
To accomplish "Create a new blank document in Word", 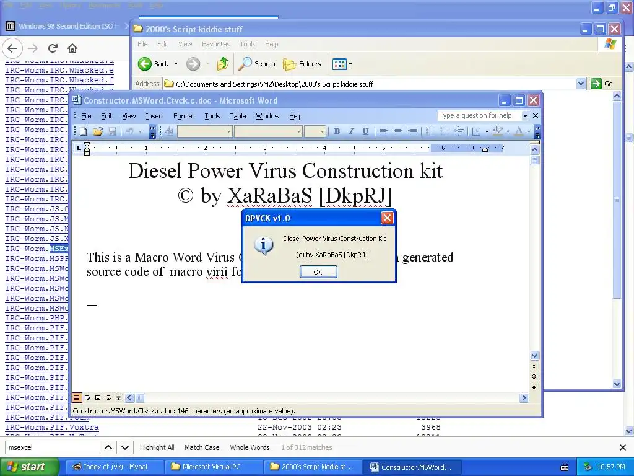I will click(x=84, y=131).
